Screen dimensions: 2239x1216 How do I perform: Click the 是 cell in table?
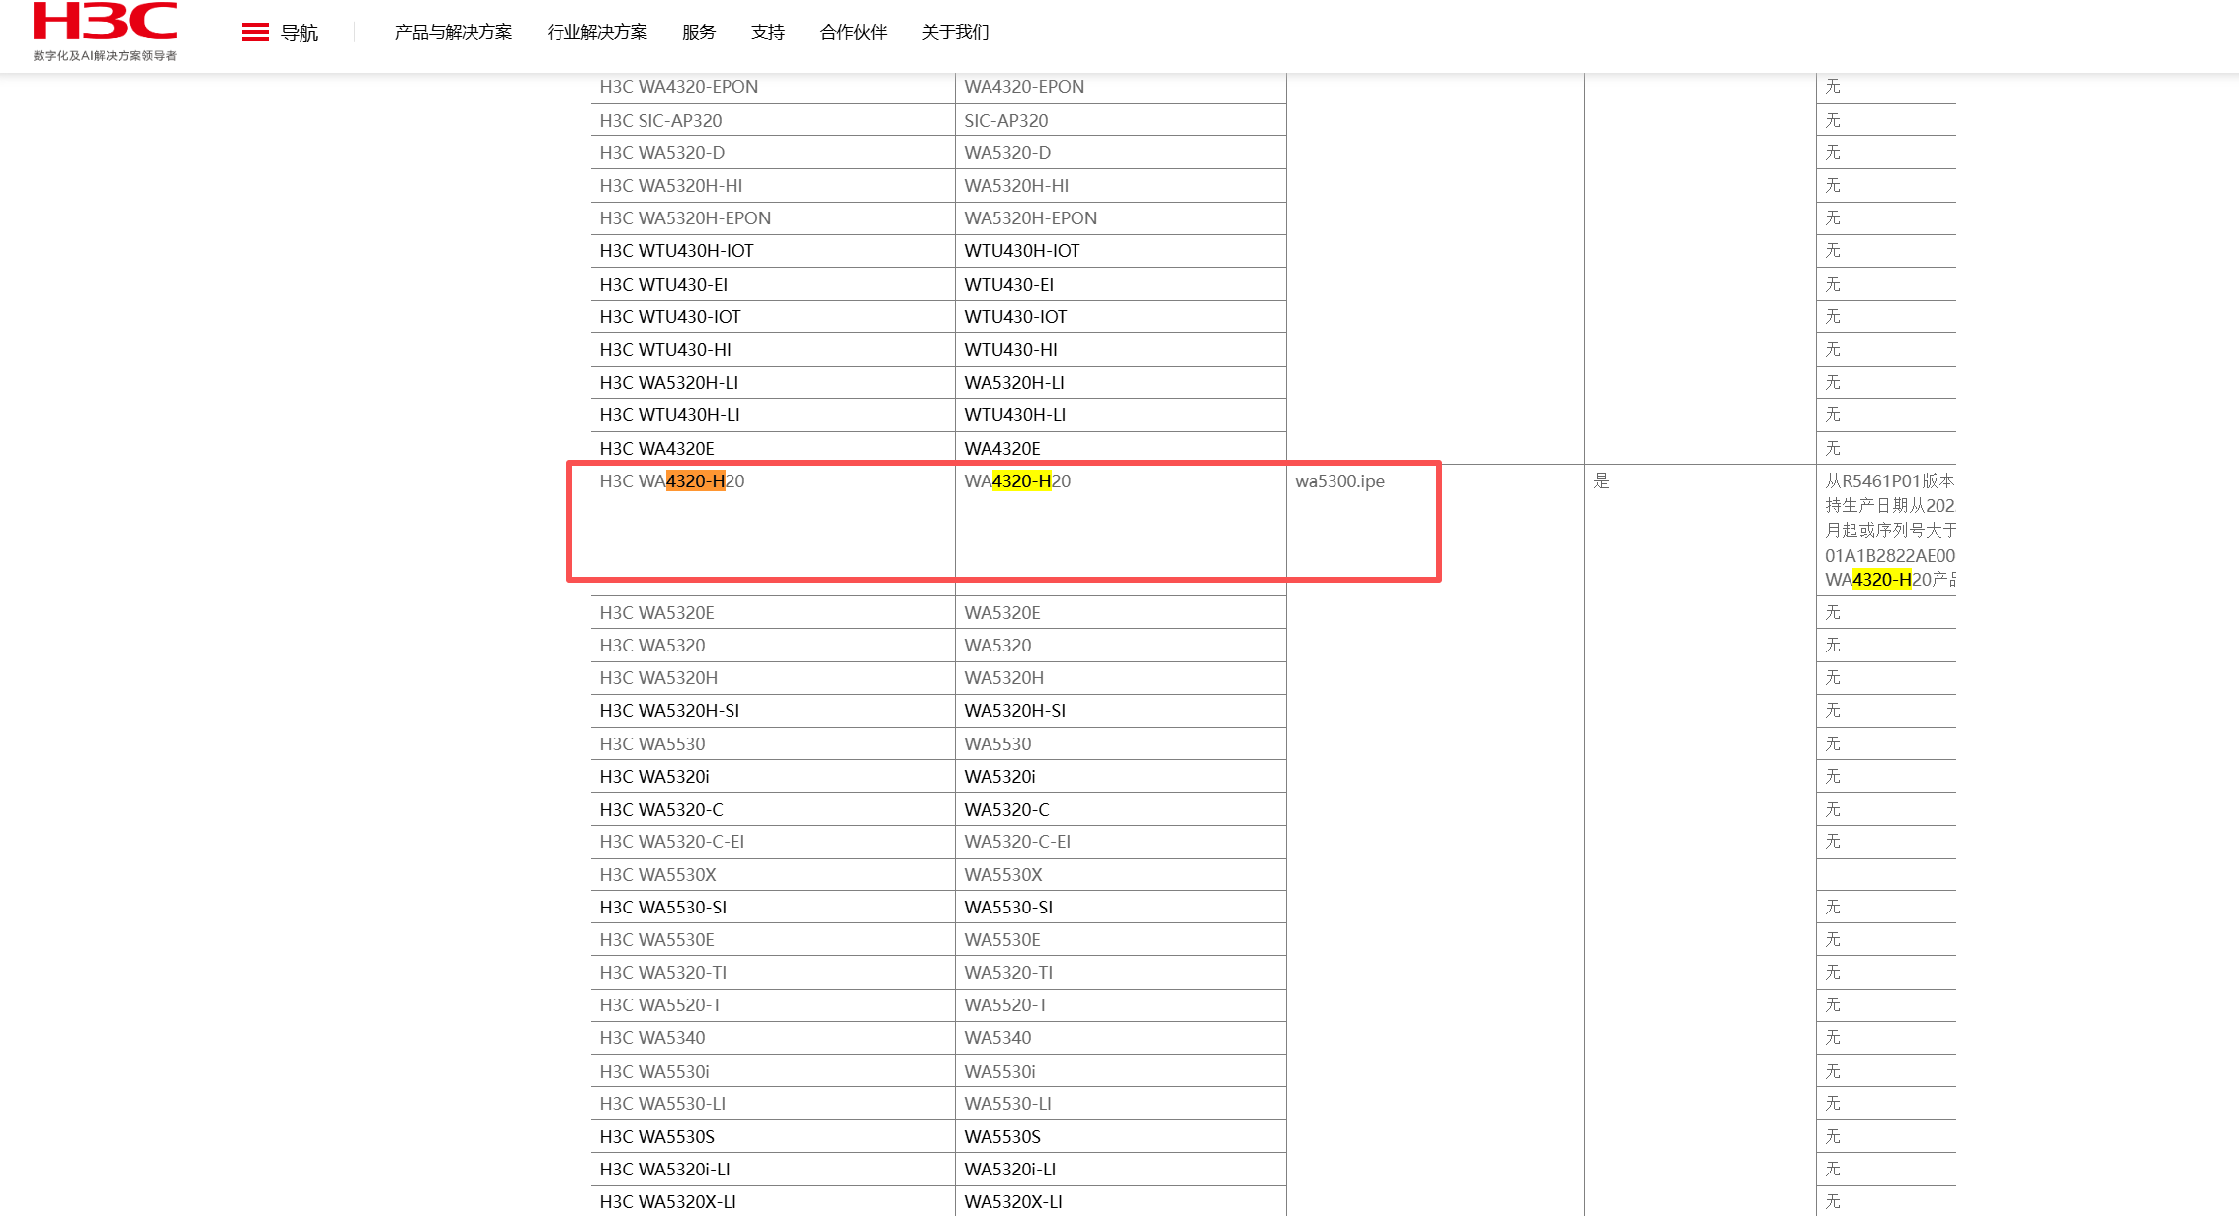pos(1601,481)
